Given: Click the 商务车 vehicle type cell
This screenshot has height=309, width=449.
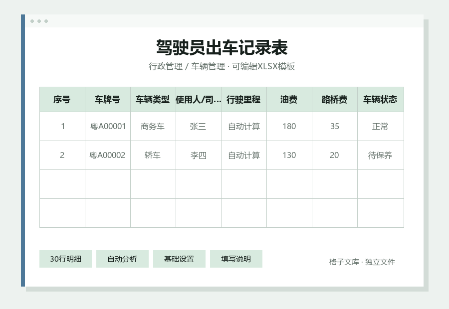Looking at the screenshot, I should 153,127.
